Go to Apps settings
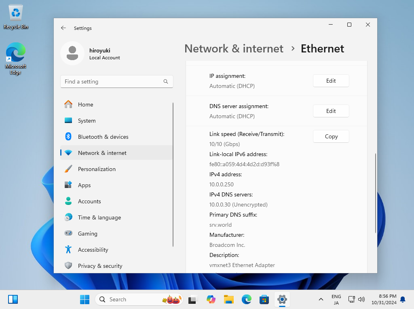Image resolution: width=414 pixels, height=309 pixels. (84, 185)
